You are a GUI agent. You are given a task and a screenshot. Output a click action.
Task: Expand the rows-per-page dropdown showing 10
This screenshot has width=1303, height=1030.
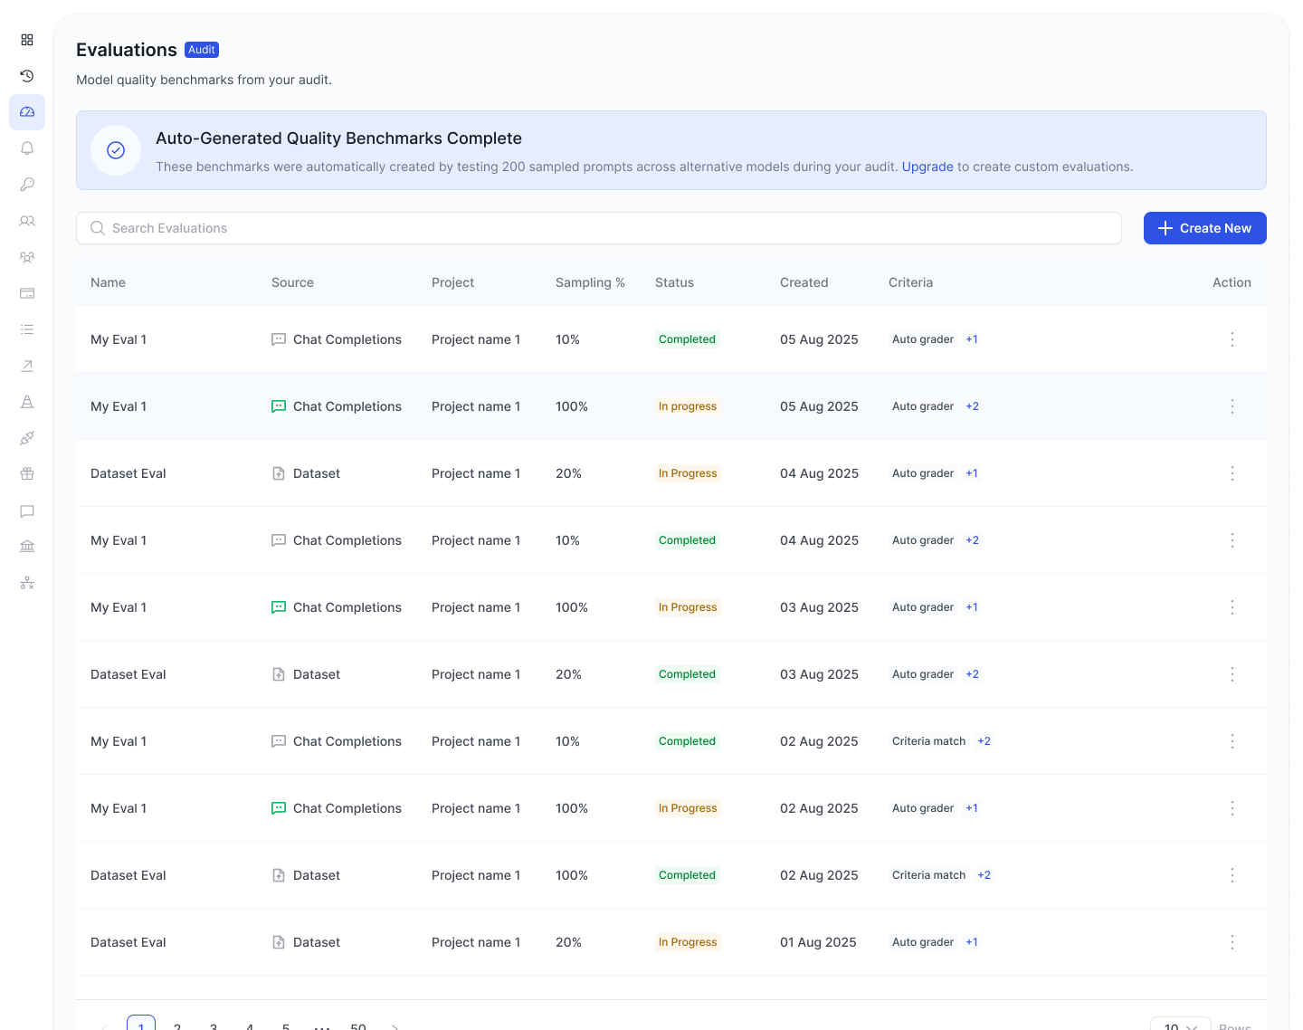[x=1180, y=1025]
